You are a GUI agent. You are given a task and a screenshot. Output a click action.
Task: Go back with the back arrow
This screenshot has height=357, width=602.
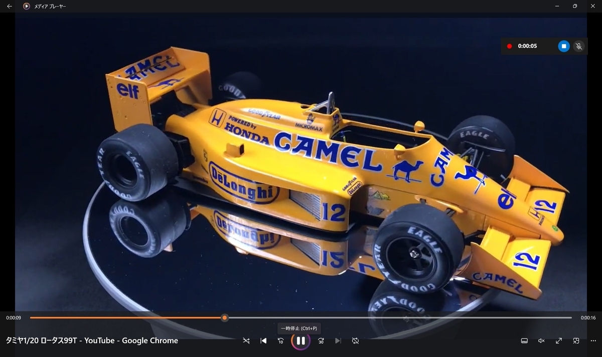[9, 6]
